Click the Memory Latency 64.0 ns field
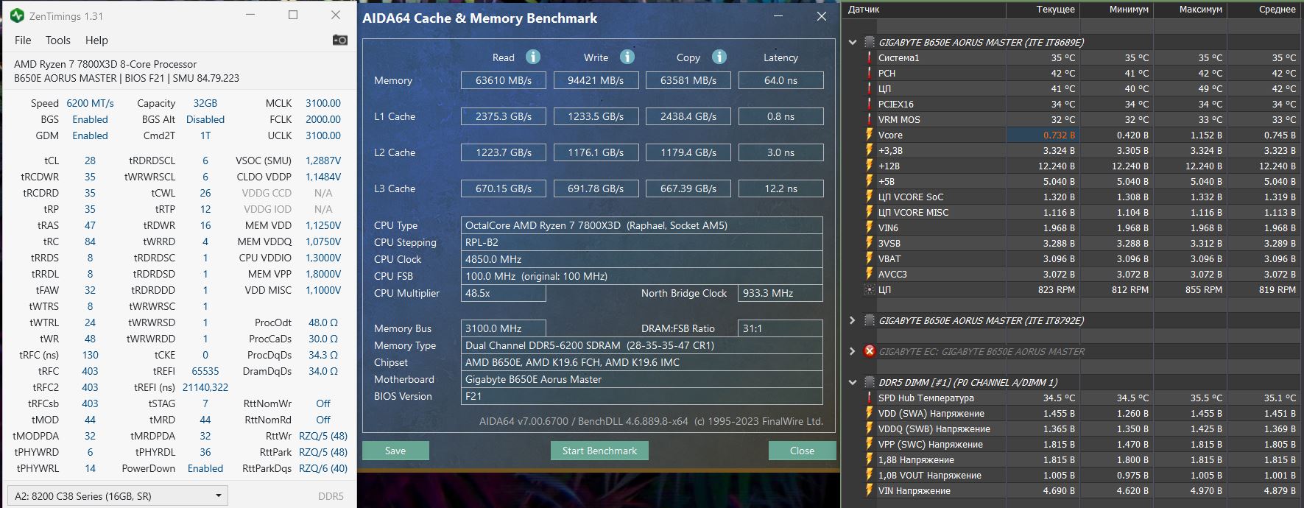Viewport: 1304px width, 508px height. [x=780, y=80]
